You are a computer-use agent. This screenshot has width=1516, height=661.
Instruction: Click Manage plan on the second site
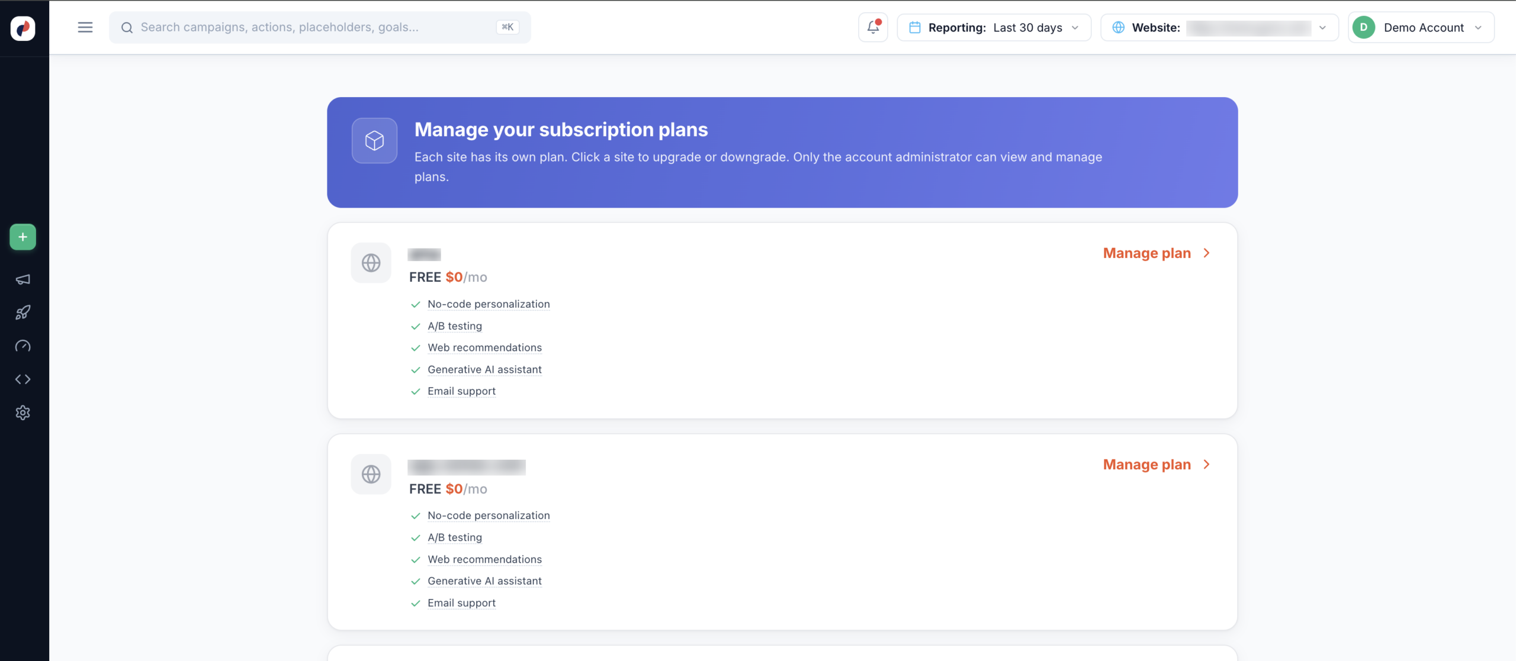point(1146,465)
